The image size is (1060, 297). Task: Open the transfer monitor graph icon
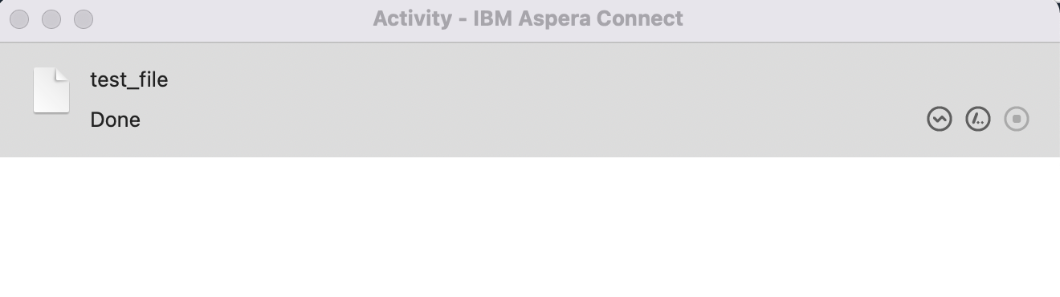pyautogui.click(x=940, y=120)
